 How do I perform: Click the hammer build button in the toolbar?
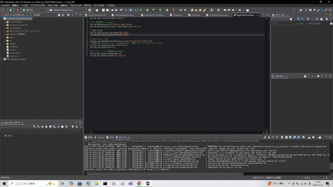[4, 10]
